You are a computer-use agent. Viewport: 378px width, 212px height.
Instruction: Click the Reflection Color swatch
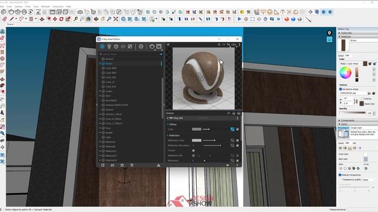pyautogui.click(x=197, y=140)
